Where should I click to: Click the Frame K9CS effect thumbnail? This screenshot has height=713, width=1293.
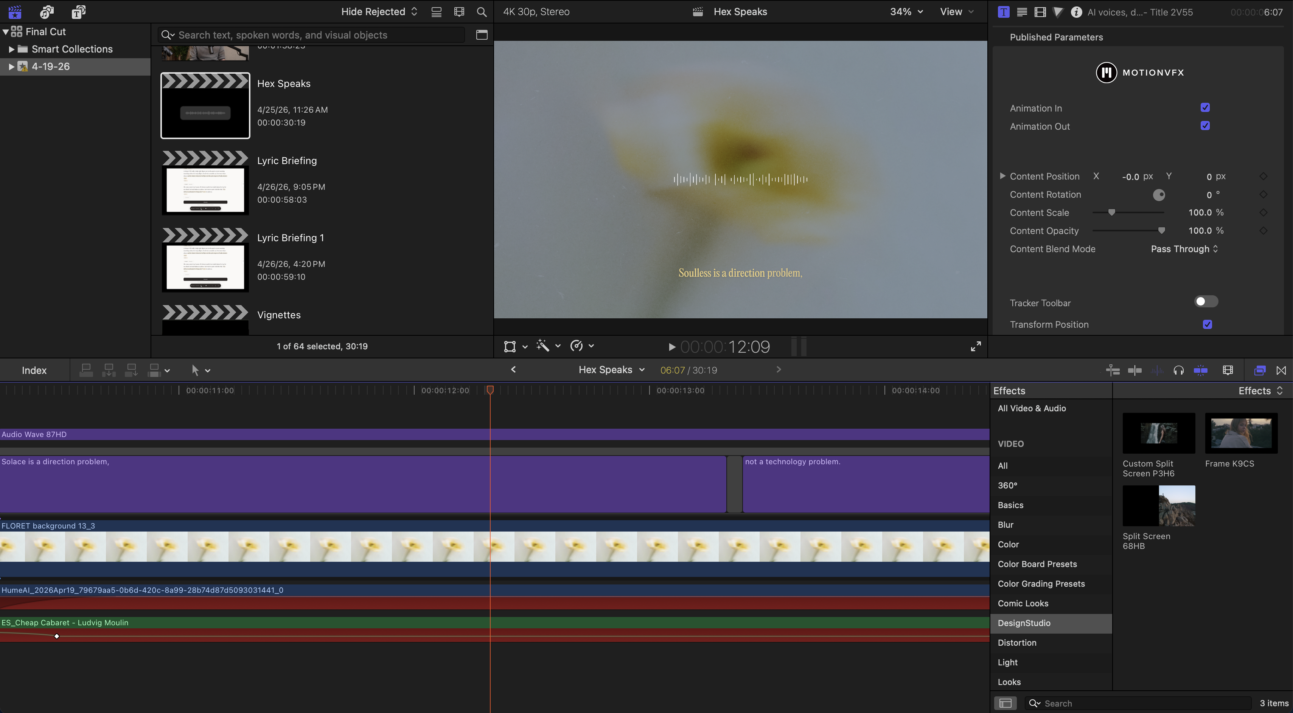click(1241, 434)
